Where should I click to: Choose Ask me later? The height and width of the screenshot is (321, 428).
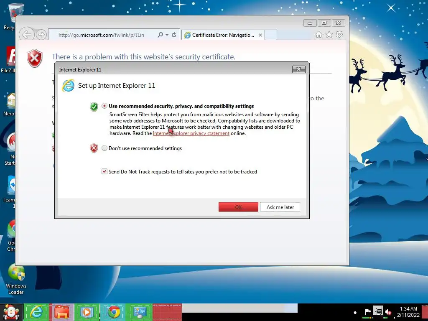(280, 207)
